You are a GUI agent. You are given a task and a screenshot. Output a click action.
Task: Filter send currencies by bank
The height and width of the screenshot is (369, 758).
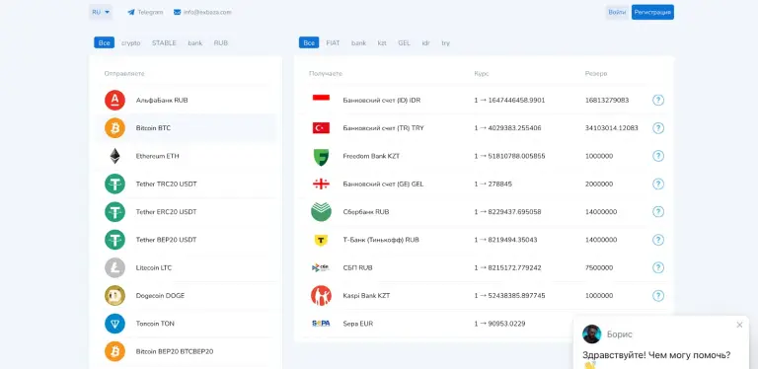(x=195, y=43)
